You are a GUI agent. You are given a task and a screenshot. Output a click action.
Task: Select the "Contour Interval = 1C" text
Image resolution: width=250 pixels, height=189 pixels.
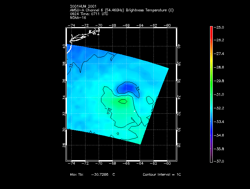pos(162,175)
